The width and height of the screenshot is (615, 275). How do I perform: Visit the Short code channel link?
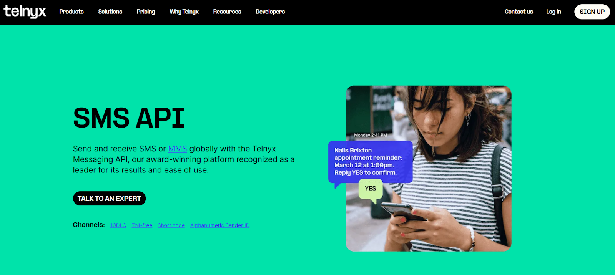click(171, 225)
